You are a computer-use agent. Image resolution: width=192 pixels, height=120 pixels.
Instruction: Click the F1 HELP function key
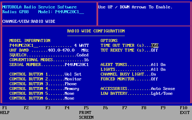click(x=5, y=110)
